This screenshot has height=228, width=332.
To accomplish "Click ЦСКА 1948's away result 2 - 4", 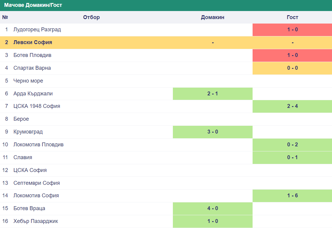I will coord(292,106).
